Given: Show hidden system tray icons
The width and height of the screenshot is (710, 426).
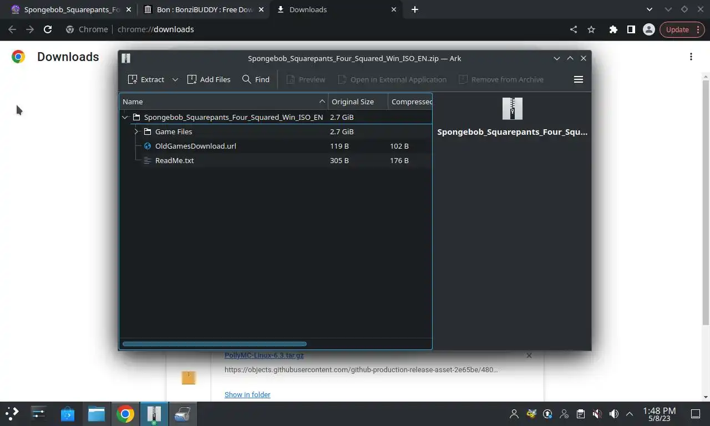Looking at the screenshot, I should (x=630, y=414).
